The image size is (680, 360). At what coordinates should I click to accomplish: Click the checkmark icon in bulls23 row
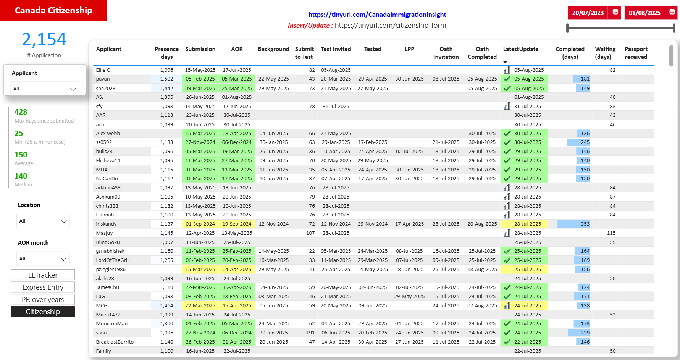point(507,152)
